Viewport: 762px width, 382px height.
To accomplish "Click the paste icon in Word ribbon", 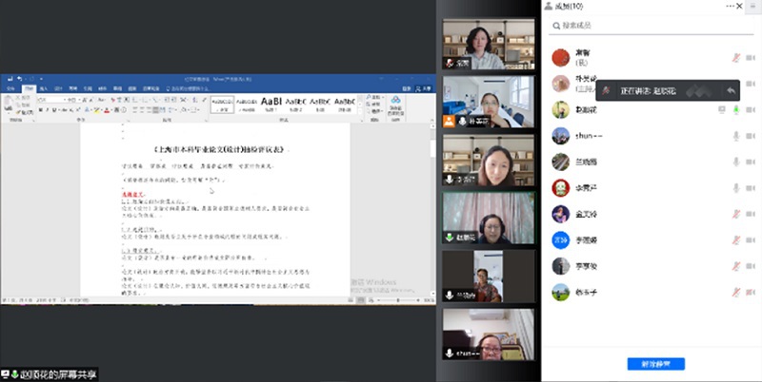I will 10,103.
